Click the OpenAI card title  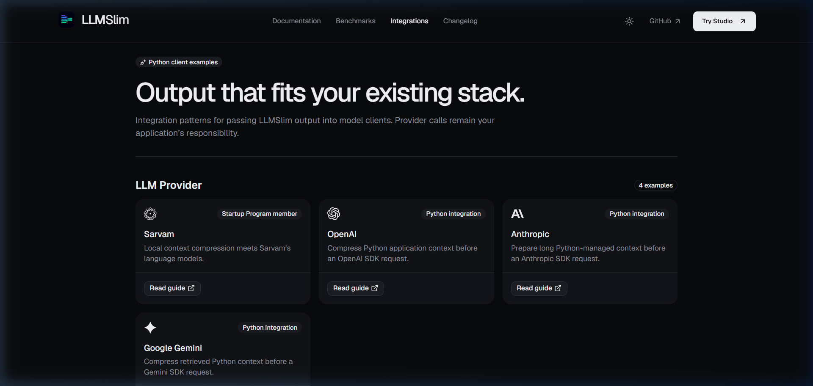click(x=342, y=234)
